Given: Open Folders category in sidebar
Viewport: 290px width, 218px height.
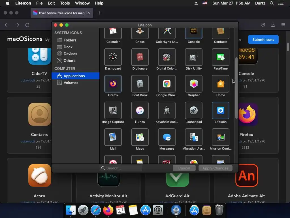Looking at the screenshot, I should [75, 40].
